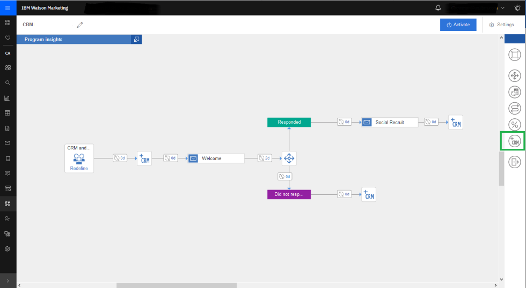Click the Activate button

pos(458,25)
